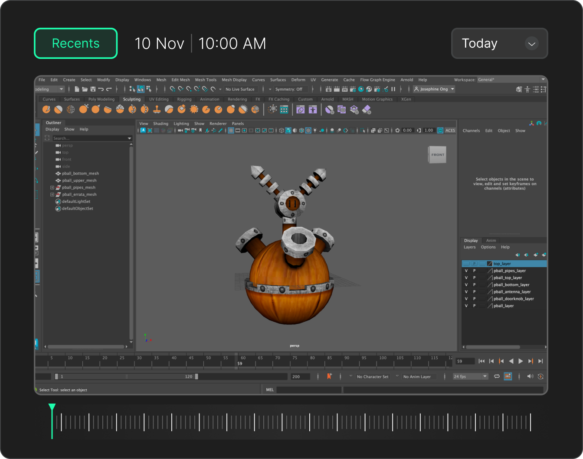Viewport: 583px width, 459px height.
Task: Click the Open scene folder icon
Action: 85,89
